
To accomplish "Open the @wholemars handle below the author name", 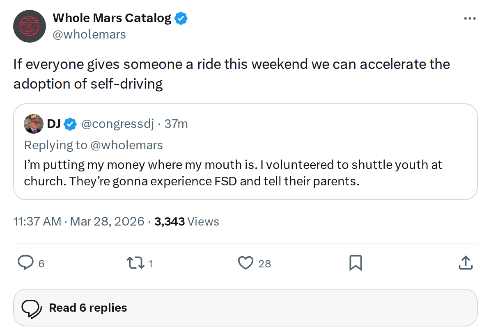I will (89, 34).
